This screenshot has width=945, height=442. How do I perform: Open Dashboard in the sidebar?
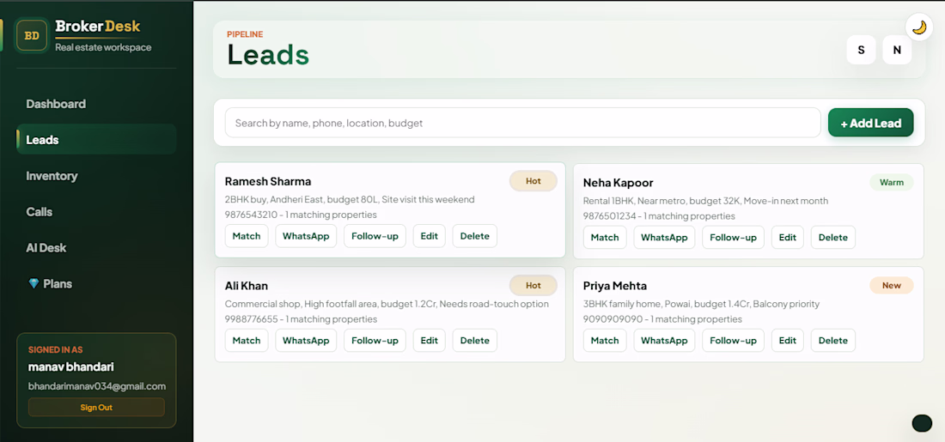click(96, 104)
